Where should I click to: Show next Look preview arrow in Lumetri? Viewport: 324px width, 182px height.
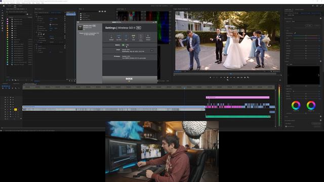click(x=318, y=75)
